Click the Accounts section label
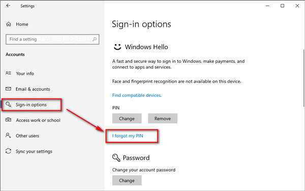 pos(15,55)
